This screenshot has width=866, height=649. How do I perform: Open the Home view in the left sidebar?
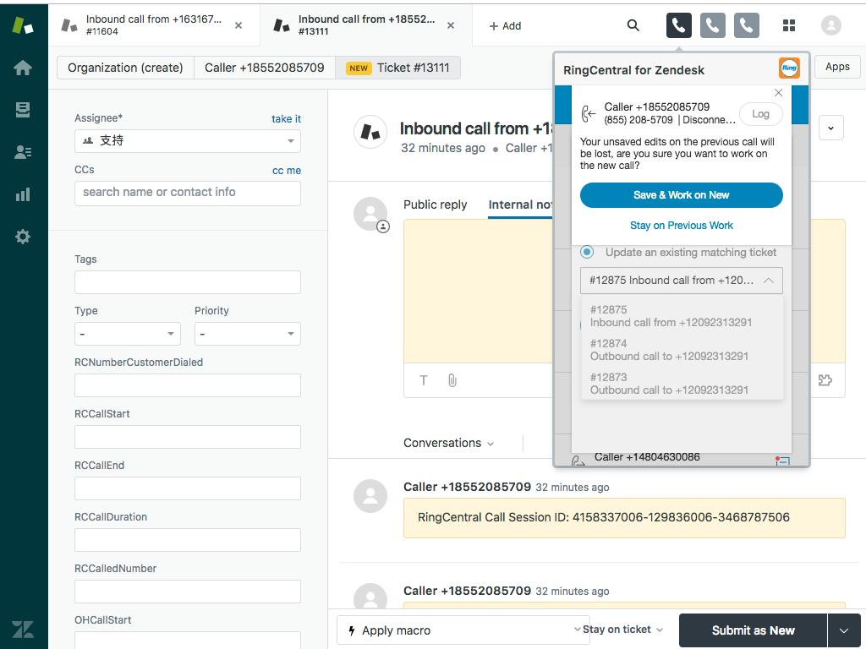(23, 66)
